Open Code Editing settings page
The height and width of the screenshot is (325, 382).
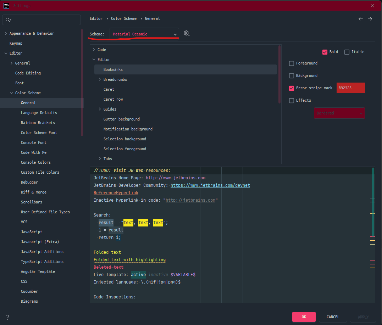(x=28, y=73)
